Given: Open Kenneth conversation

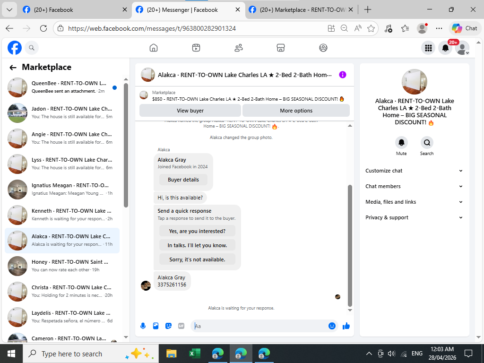Looking at the screenshot, I should 62,215.
